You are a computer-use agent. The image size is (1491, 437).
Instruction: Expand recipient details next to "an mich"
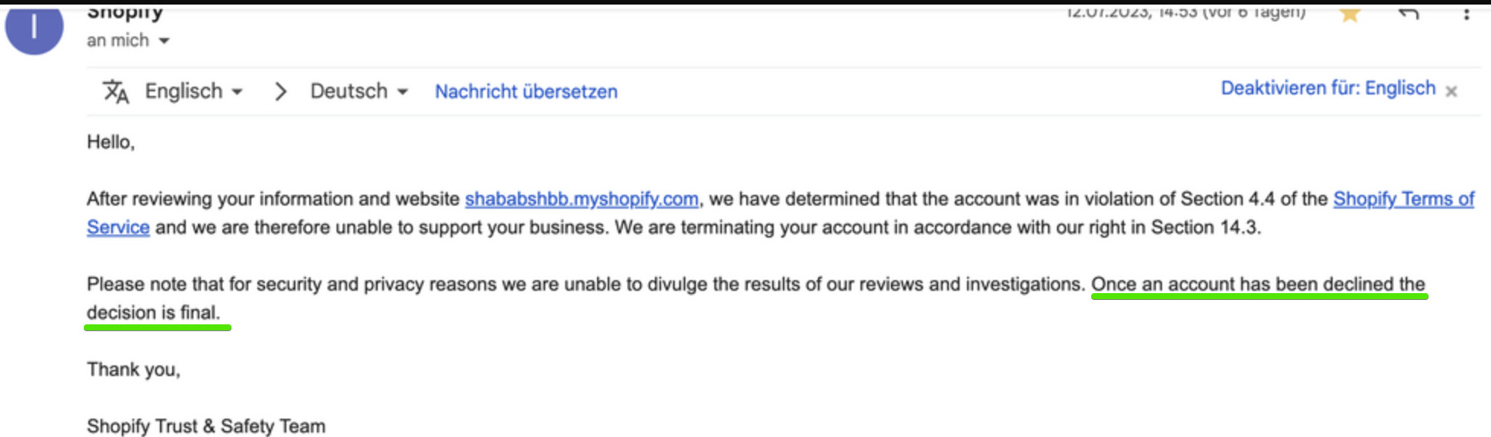point(164,41)
